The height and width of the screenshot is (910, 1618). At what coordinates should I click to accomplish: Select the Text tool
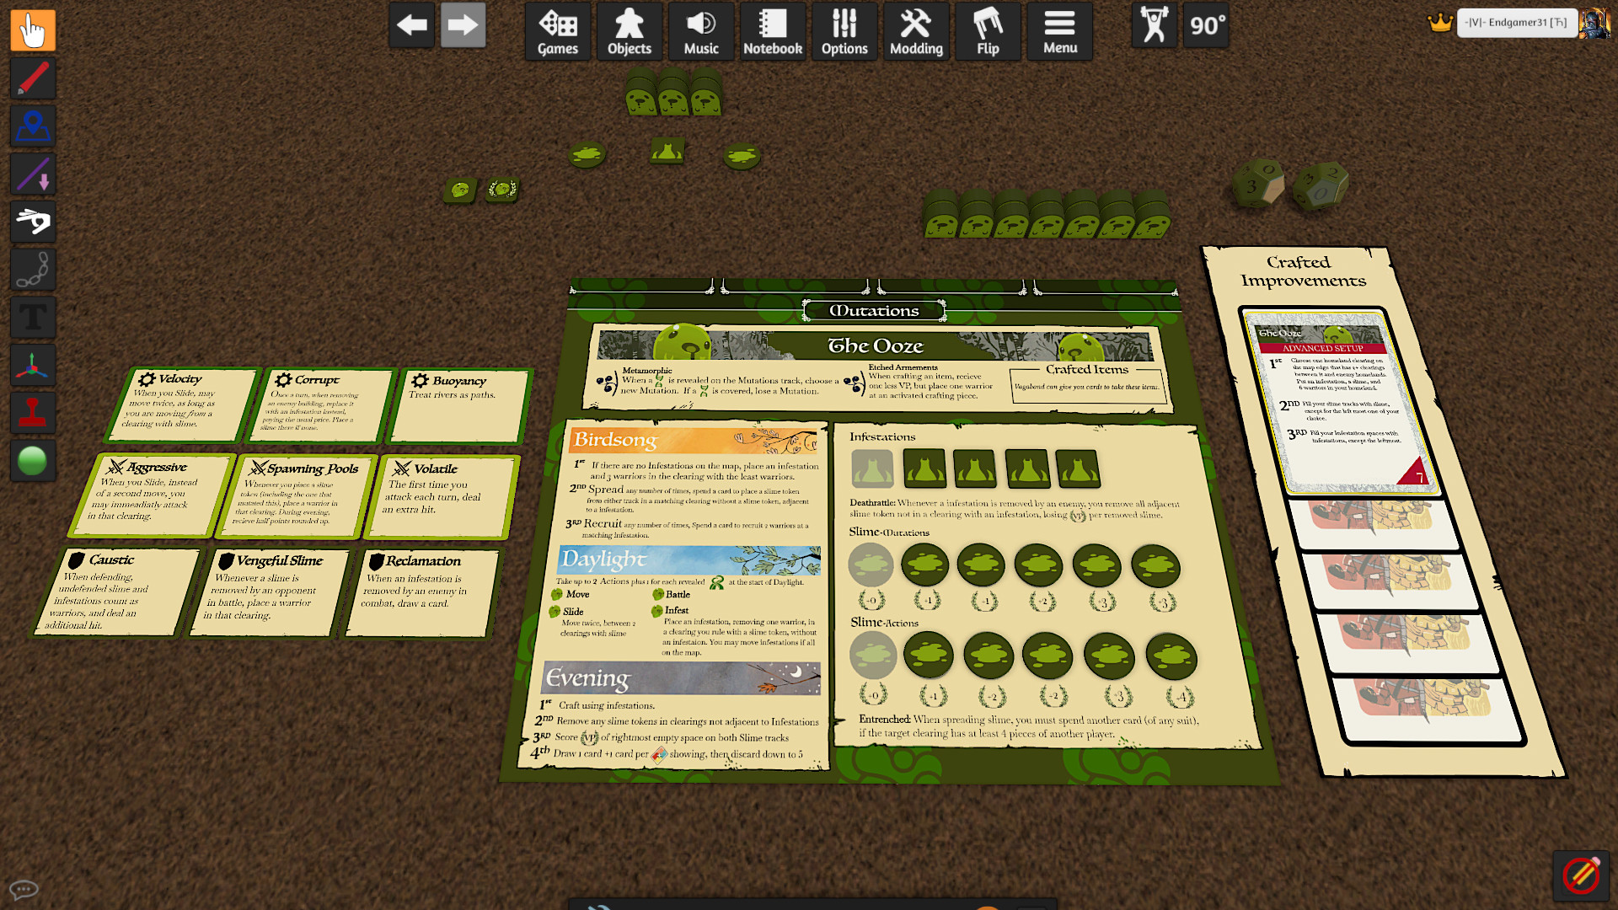[x=33, y=318]
